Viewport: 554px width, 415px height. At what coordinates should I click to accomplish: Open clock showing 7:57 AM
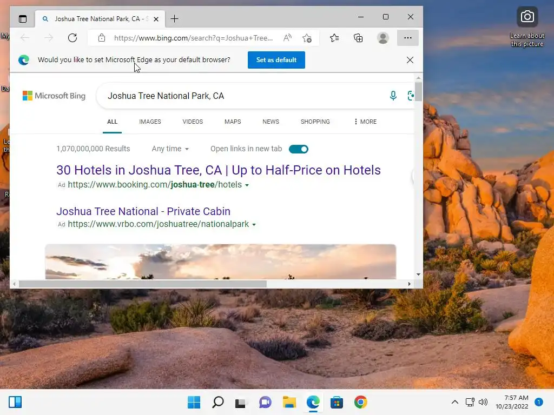click(x=512, y=402)
